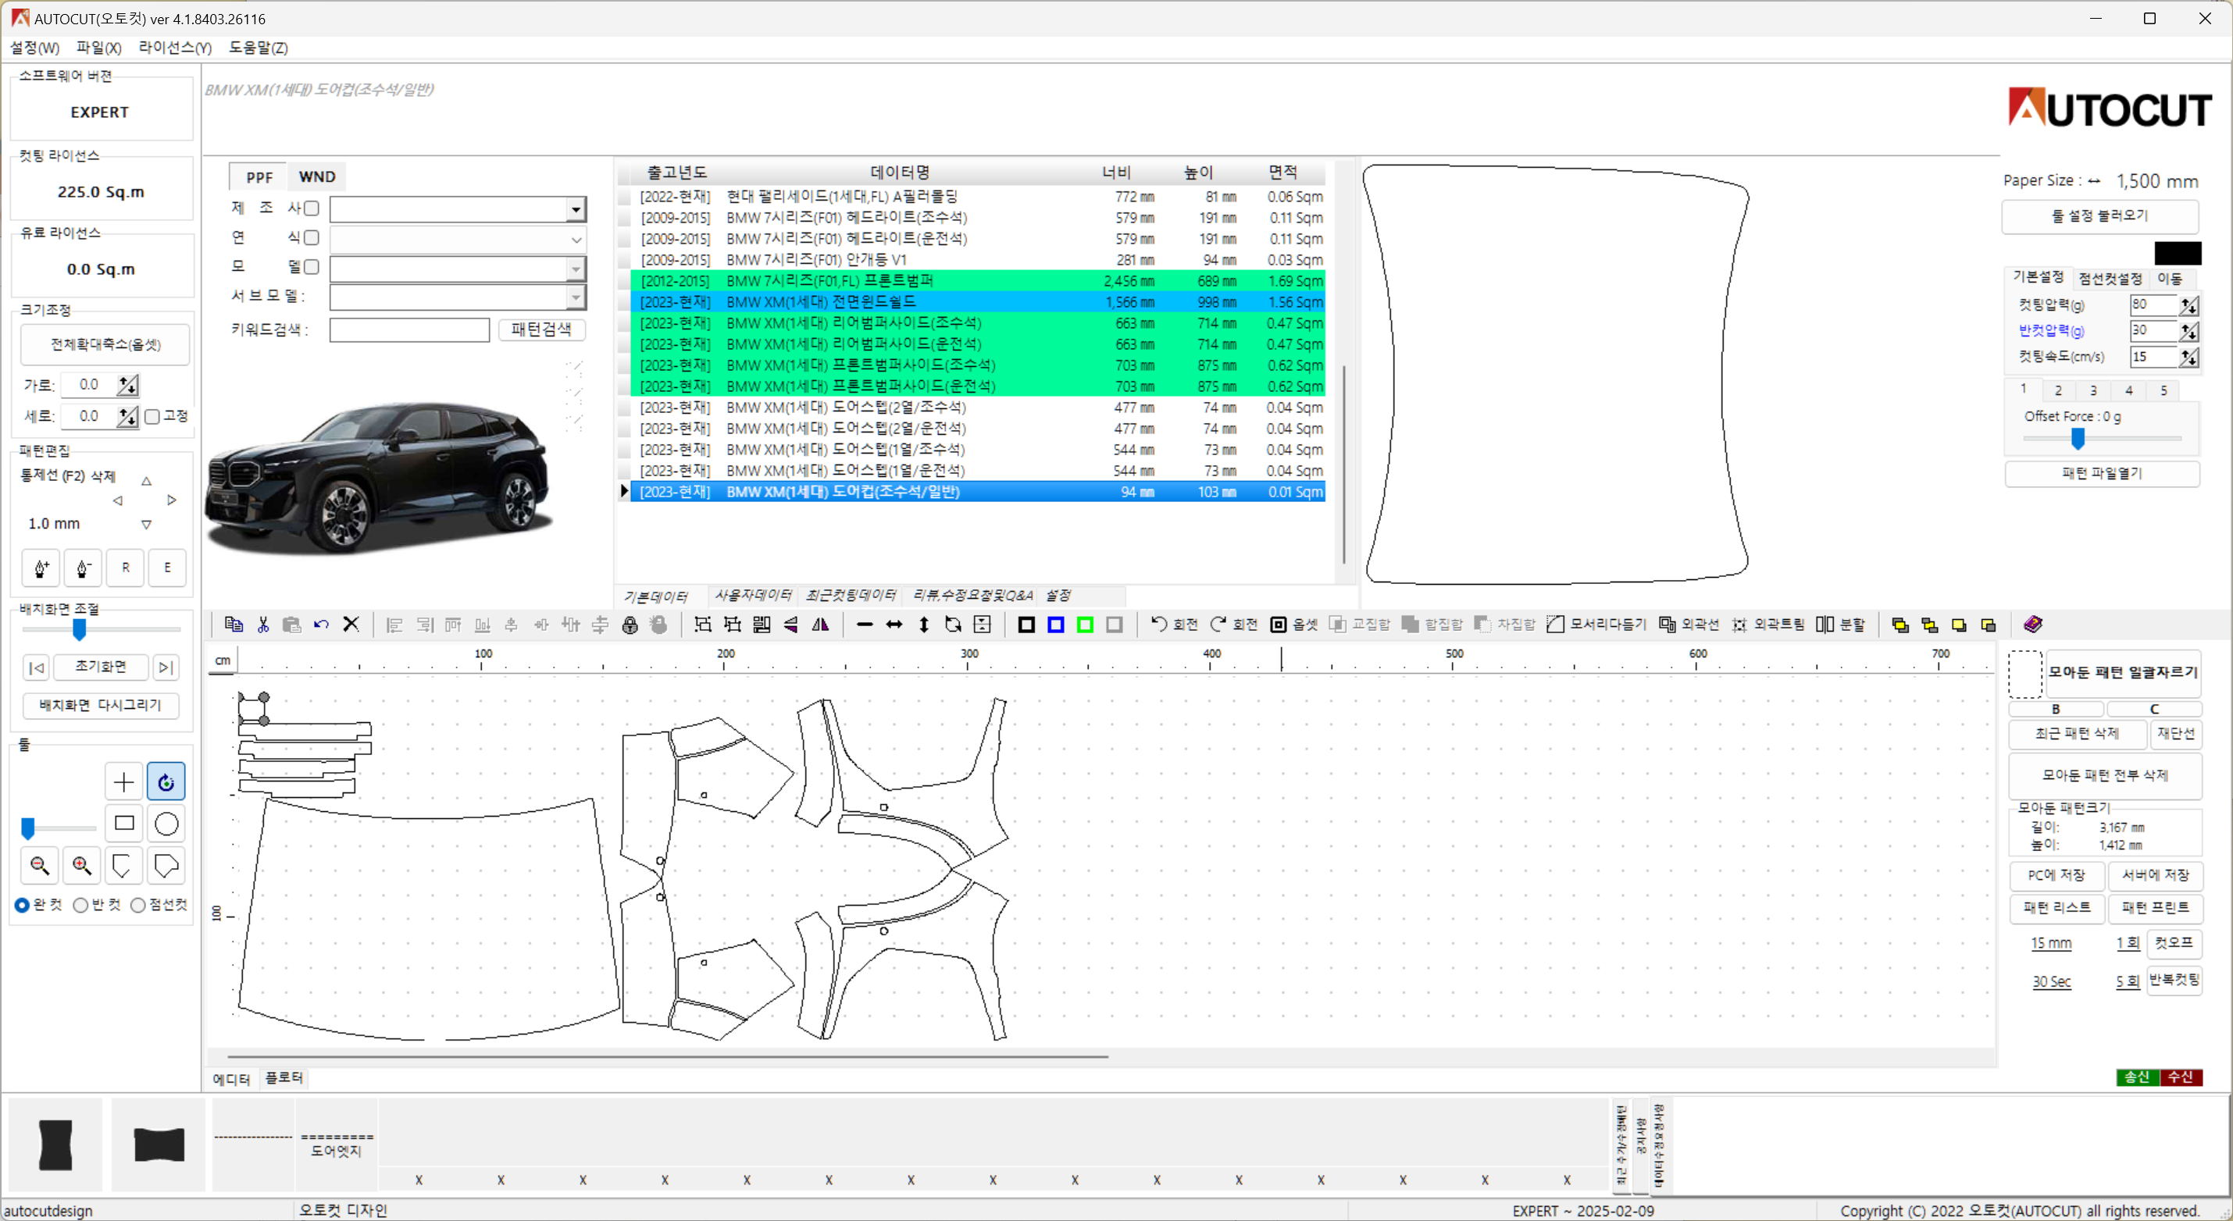Click the 컷팅속도 spinner arrows
Viewport: 2233px width, 1221px height.
point(2188,357)
